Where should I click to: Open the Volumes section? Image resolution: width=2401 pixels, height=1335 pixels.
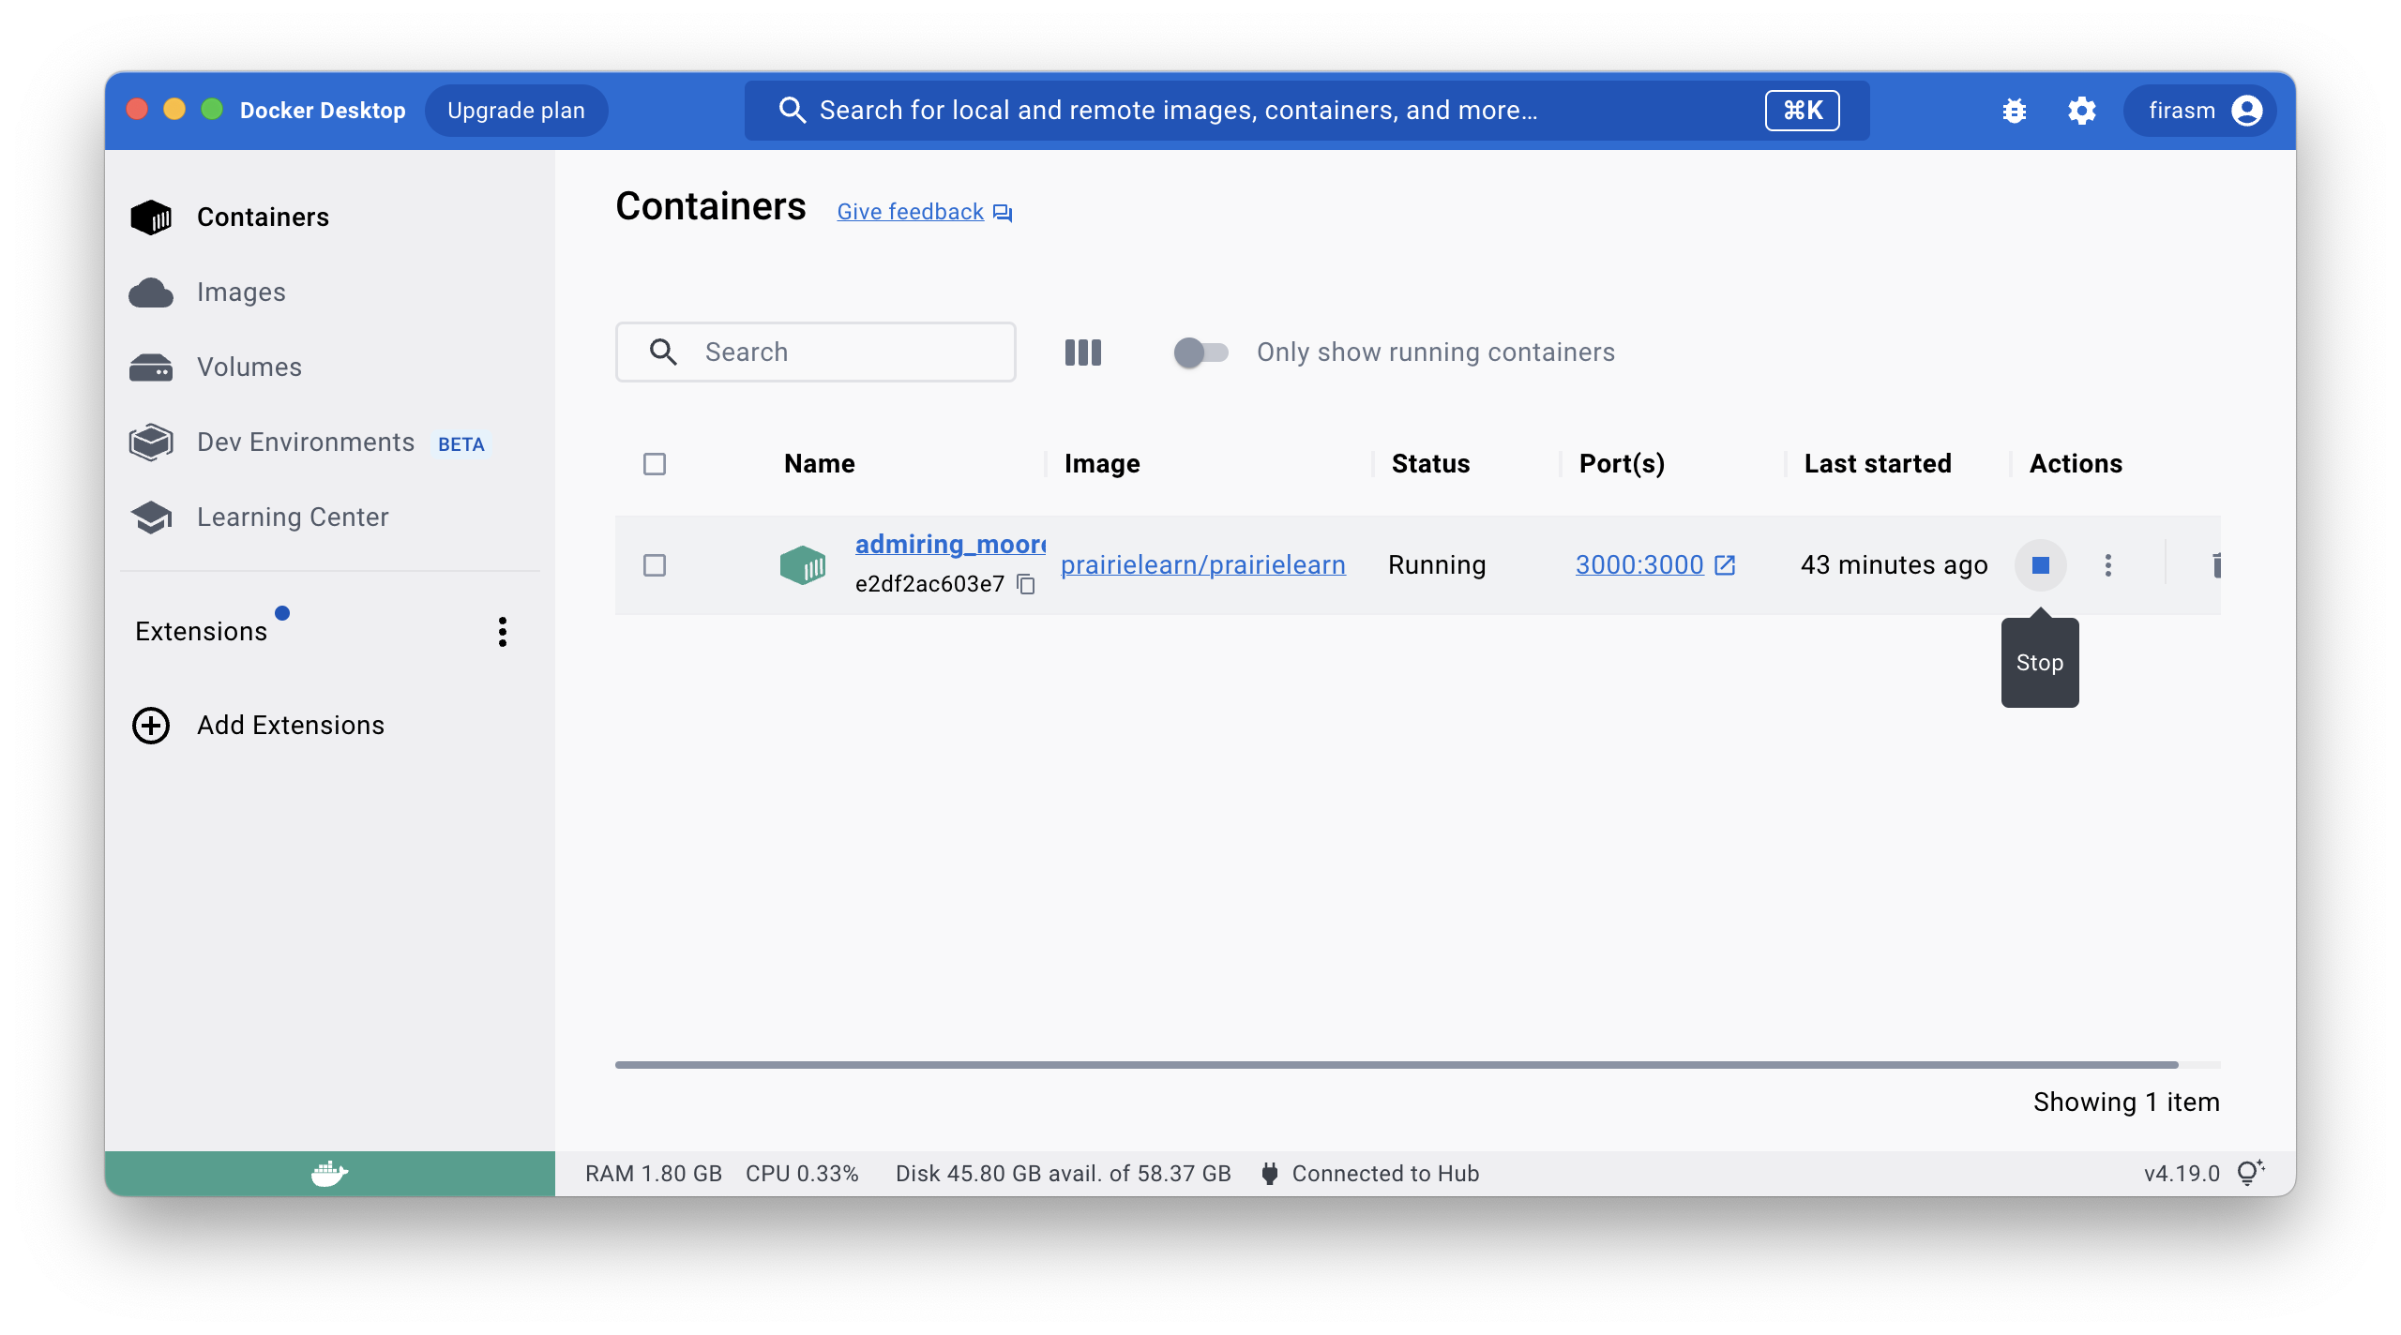click(330, 367)
